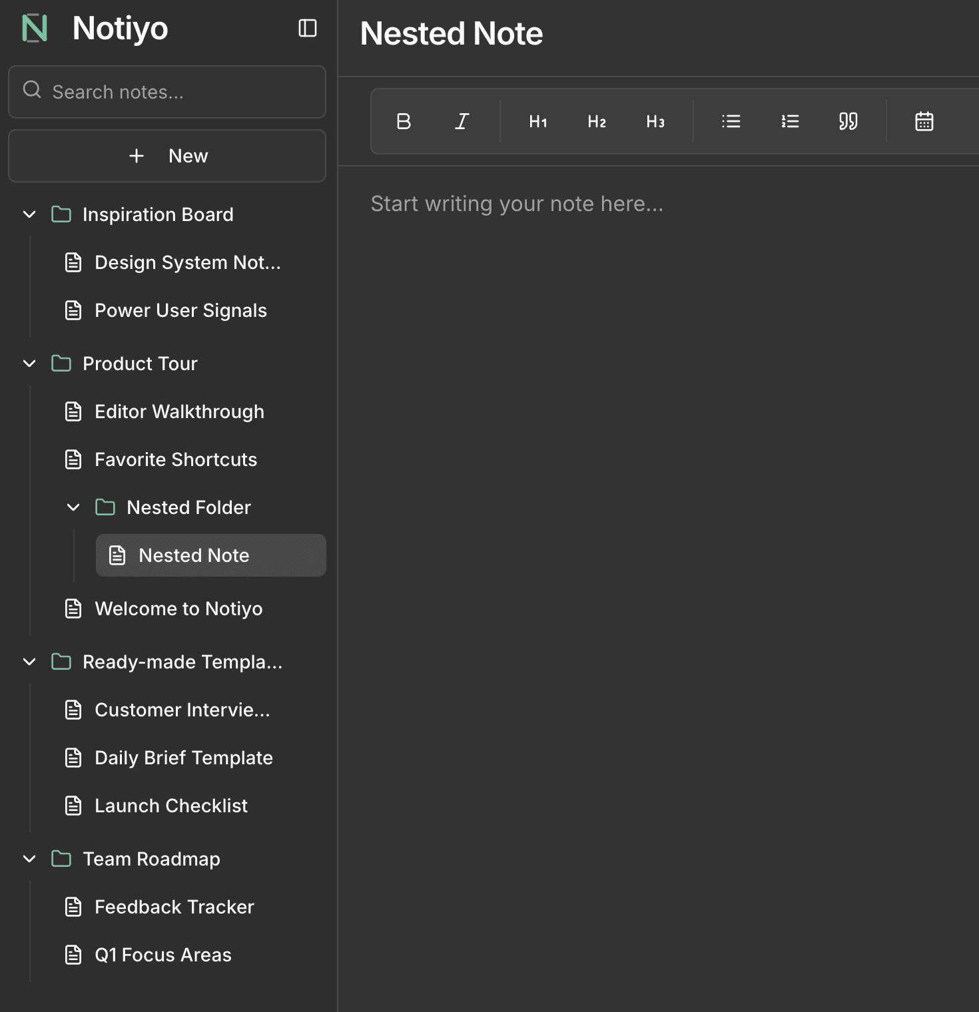The height and width of the screenshot is (1012, 979).
Task: Create a note with the New button
Action: (x=166, y=156)
